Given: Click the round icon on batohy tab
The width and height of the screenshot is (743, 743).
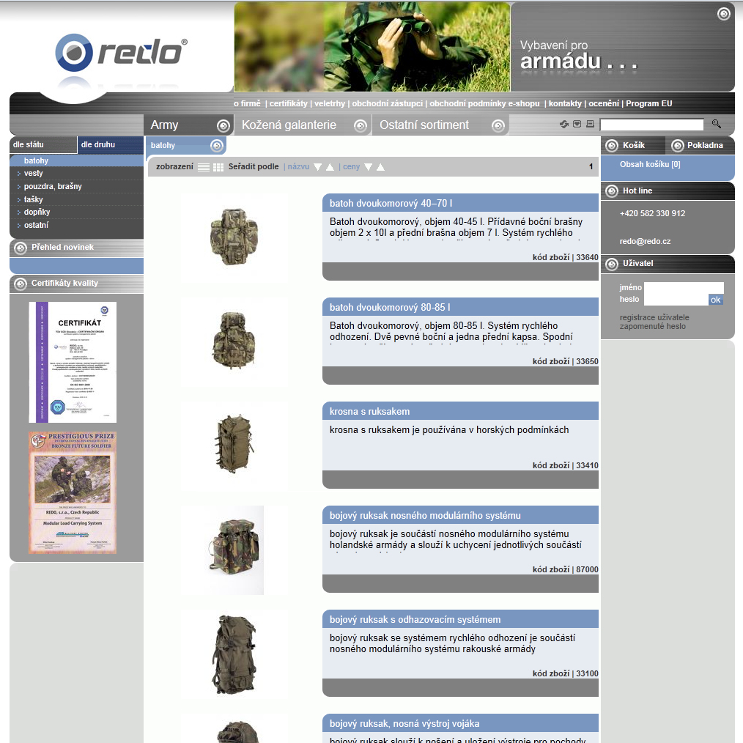Looking at the screenshot, I should tap(217, 146).
